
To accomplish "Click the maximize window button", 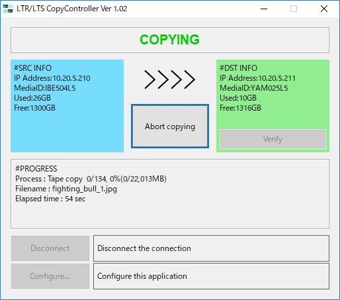I will coord(294,9).
